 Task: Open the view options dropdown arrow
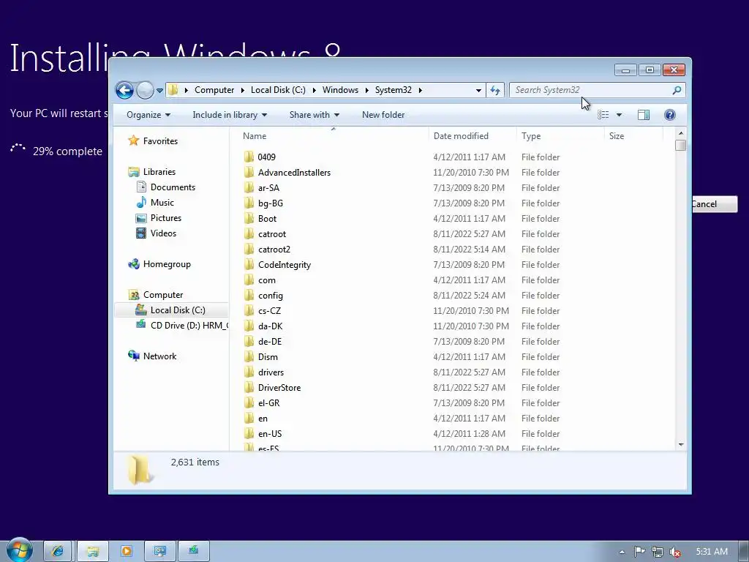[x=619, y=115]
